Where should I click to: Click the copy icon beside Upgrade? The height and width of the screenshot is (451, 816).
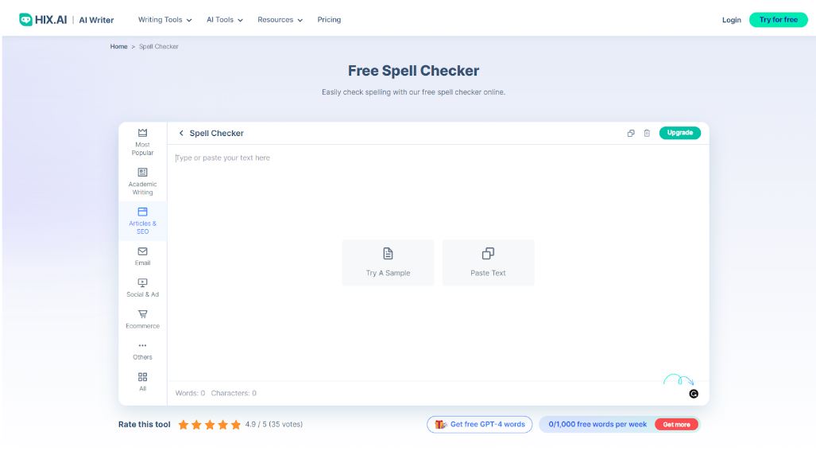[x=631, y=134]
